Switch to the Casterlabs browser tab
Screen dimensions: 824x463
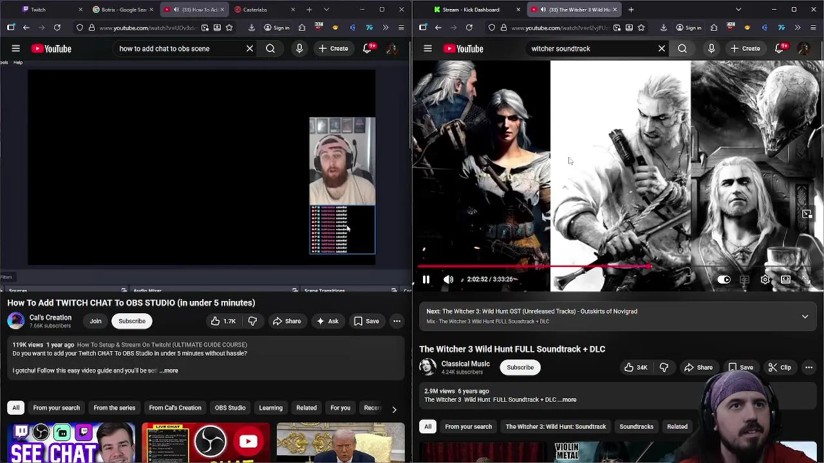click(264, 10)
